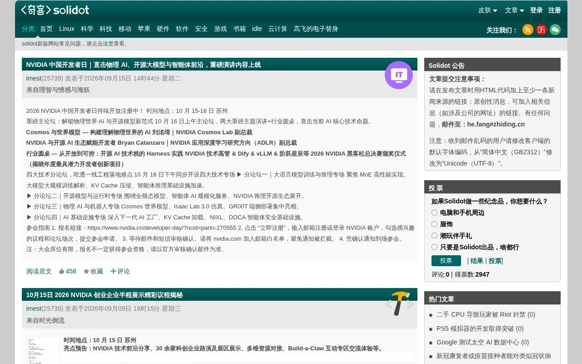Favorite article via 收藏 star
The image size is (582, 364).
click(93, 271)
